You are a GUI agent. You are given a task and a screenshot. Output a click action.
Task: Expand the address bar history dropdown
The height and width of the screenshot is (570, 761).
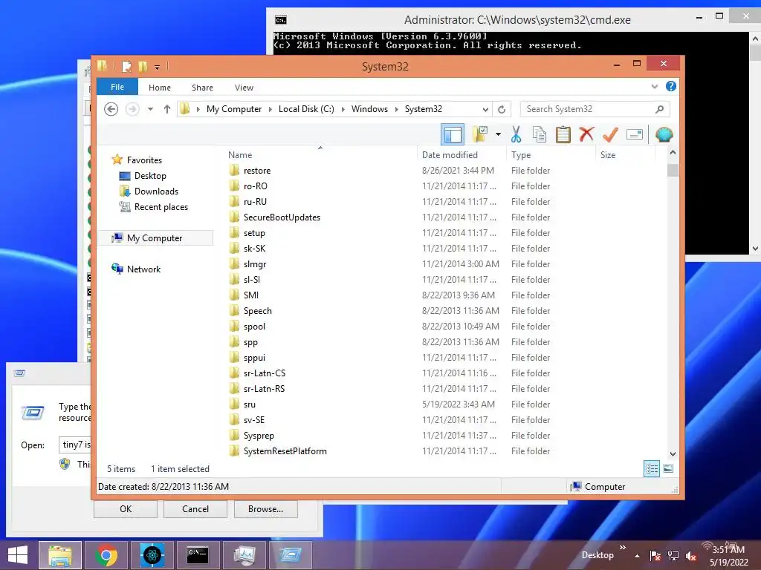coord(485,110)
